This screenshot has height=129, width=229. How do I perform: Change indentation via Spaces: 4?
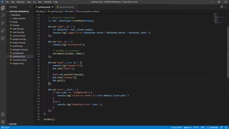(187, 128)
